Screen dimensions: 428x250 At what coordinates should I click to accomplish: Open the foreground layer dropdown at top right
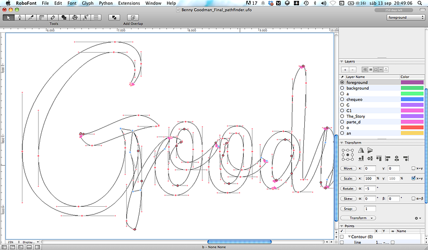tap(406, 17)
